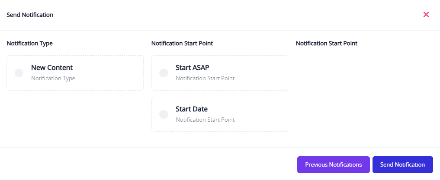Click the middle column Notification Start Point heading
440x180 pixels.
(182, 43)
